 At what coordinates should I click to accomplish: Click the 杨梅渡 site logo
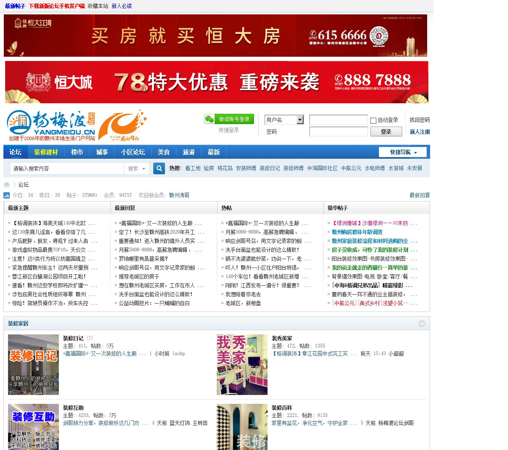click(x=51, y=125)
